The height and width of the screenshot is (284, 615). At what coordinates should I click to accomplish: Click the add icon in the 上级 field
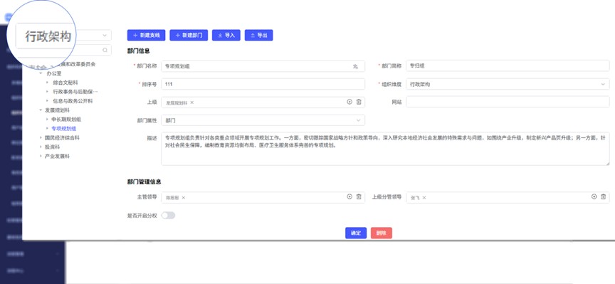(x=349, y=102)
